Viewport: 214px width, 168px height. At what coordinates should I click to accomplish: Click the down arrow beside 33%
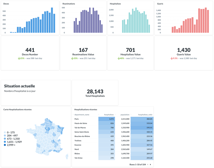pos(72,58)
